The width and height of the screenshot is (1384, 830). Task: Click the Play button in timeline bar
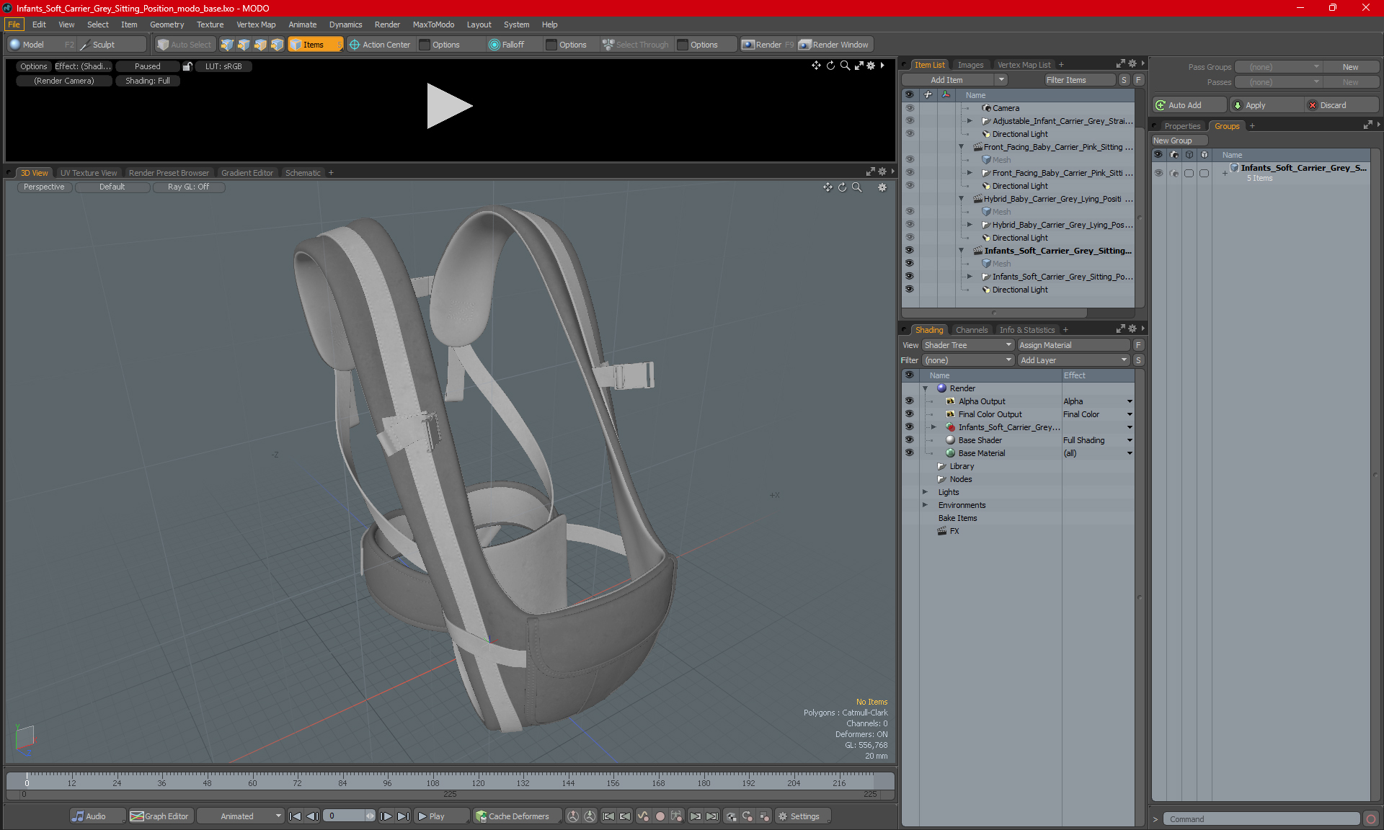[441, 816]
